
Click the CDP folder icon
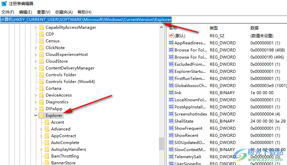coord(42,34)
